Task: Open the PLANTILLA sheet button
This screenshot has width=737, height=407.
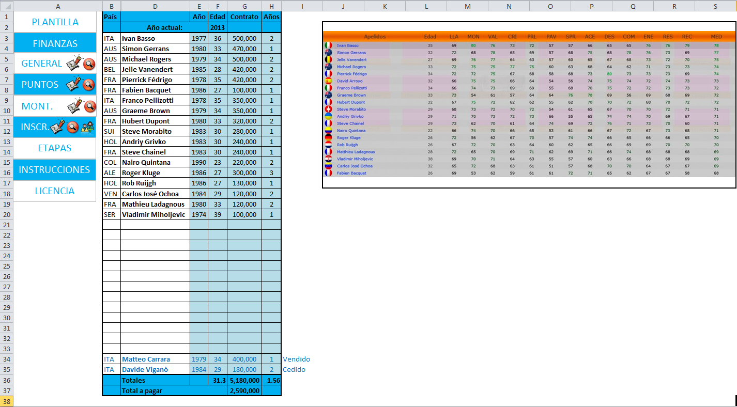Action: (55, 22)
